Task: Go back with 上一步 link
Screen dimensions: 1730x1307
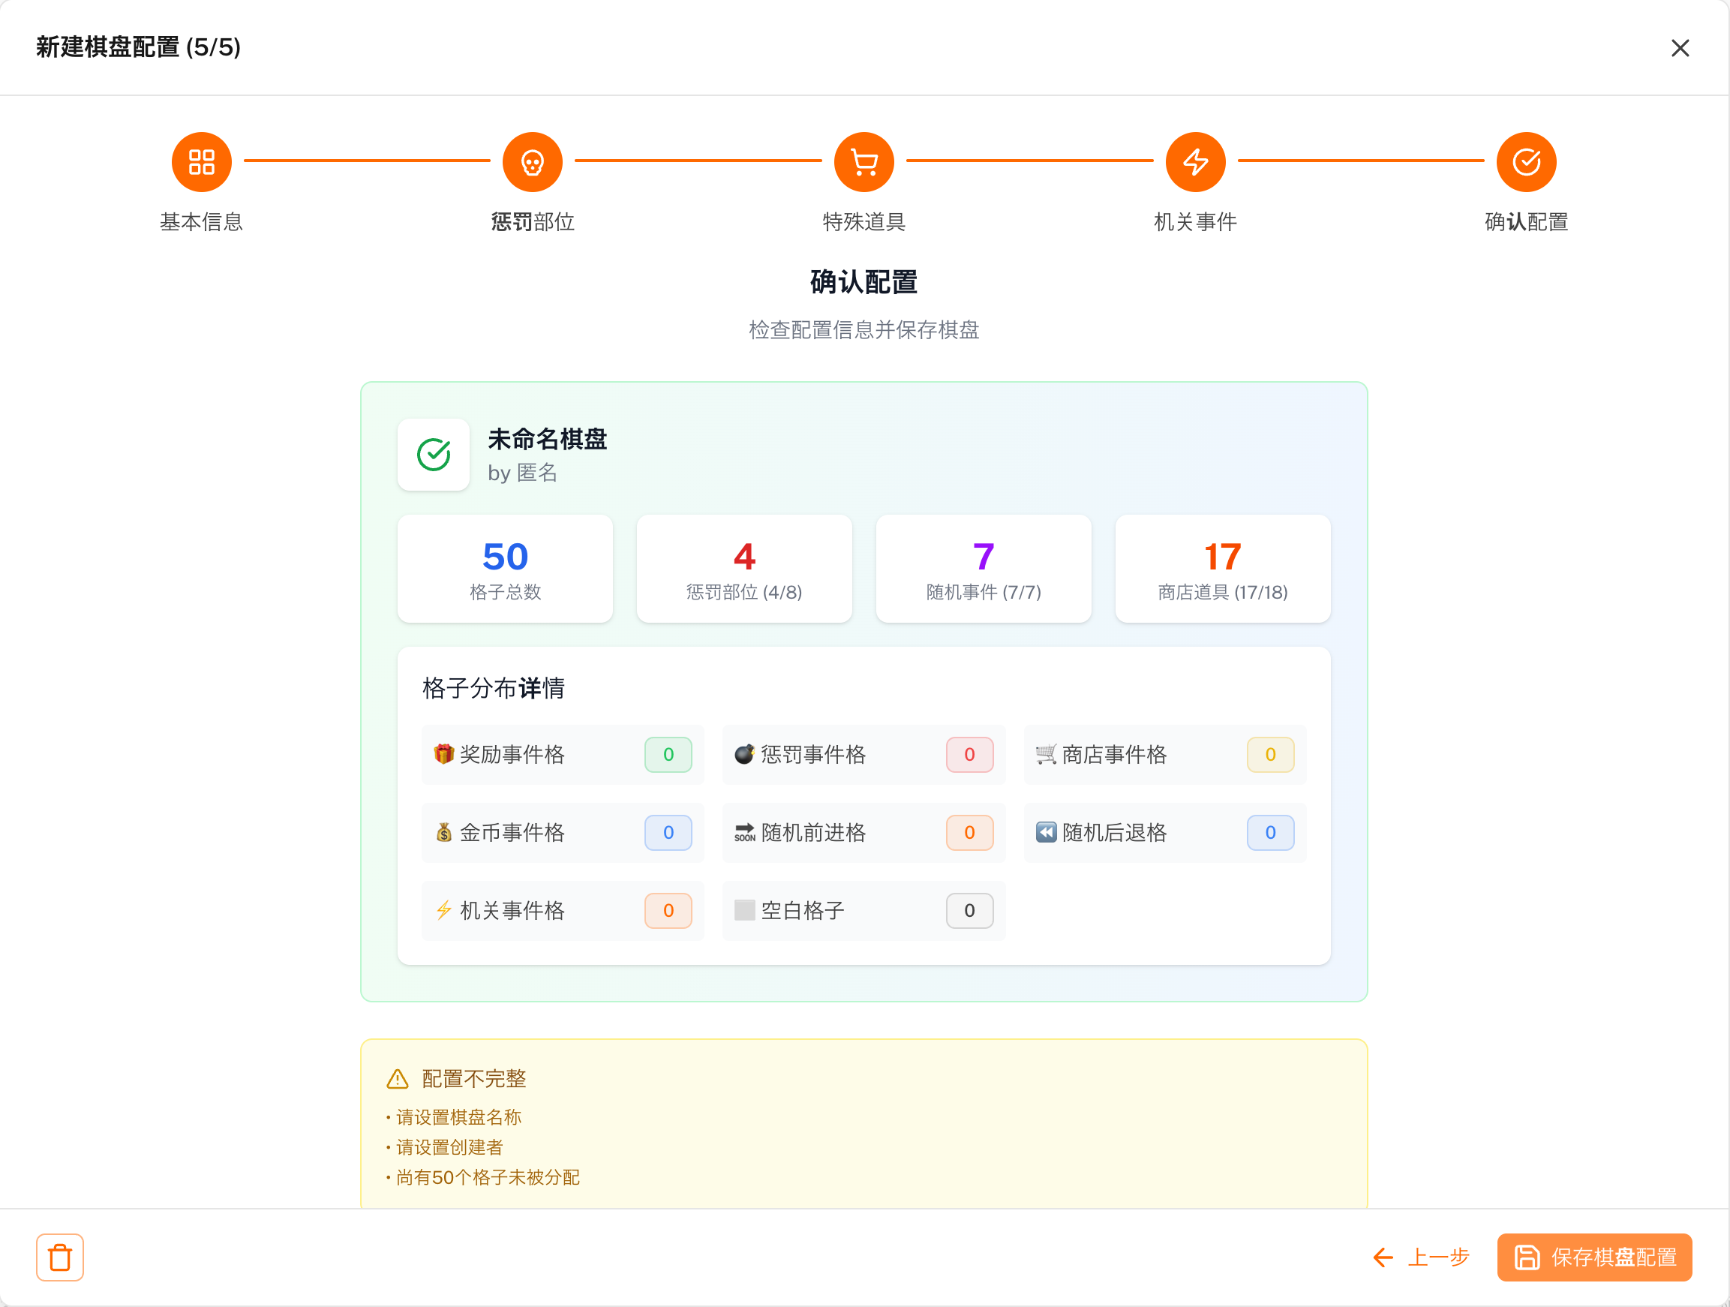Action: [x=1421, y=1257]
